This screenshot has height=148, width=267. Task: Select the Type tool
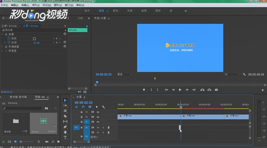click(x=65, y=137)
